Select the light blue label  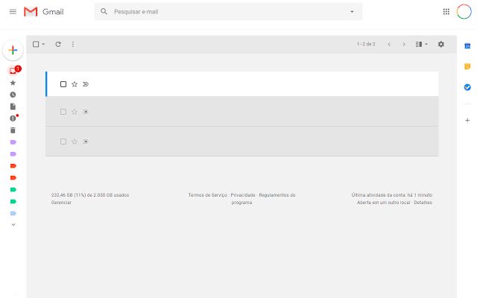[13, 213]
